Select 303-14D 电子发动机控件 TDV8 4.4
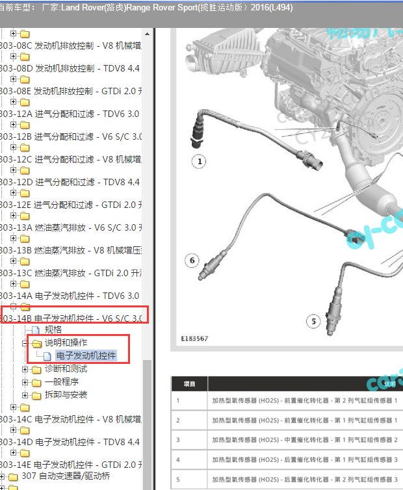Screen dimensions: 403x490 (x=70, y=442)
